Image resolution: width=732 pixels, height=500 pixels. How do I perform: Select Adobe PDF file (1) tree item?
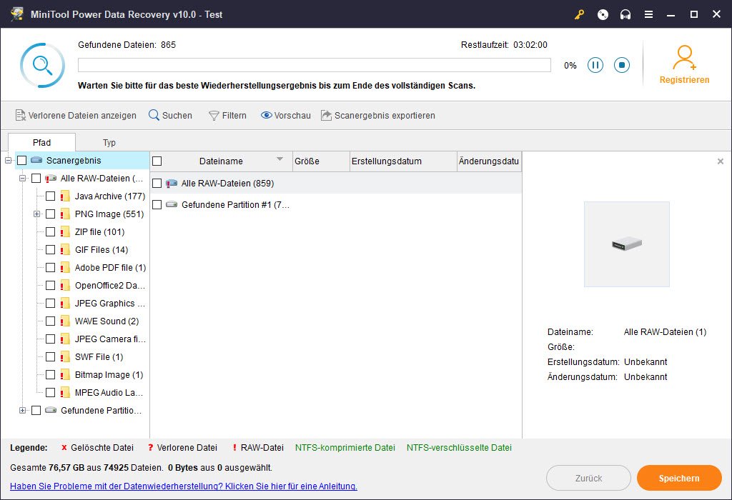tap(110, 268)
